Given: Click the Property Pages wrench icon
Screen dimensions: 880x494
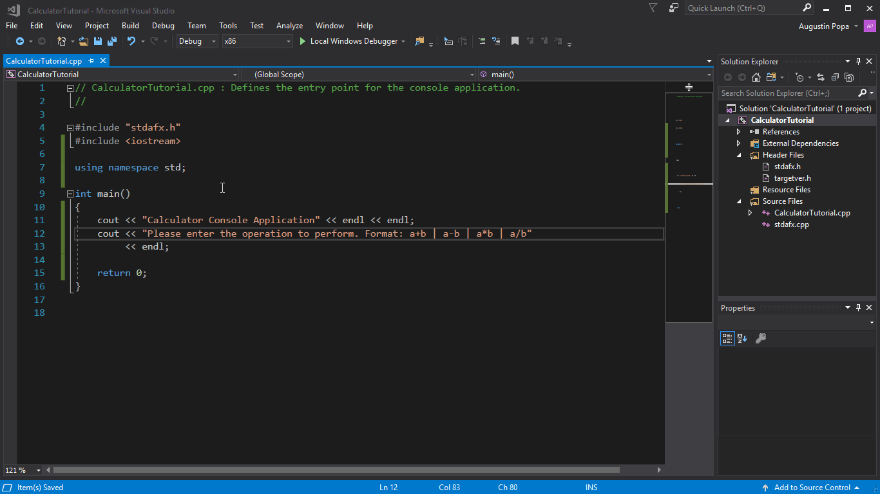Looking at the screenshot, I should pos(760,338).
